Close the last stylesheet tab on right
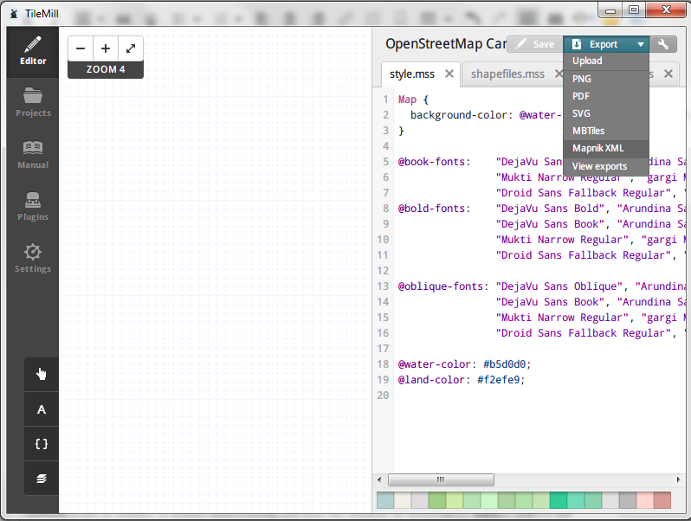 668,74
